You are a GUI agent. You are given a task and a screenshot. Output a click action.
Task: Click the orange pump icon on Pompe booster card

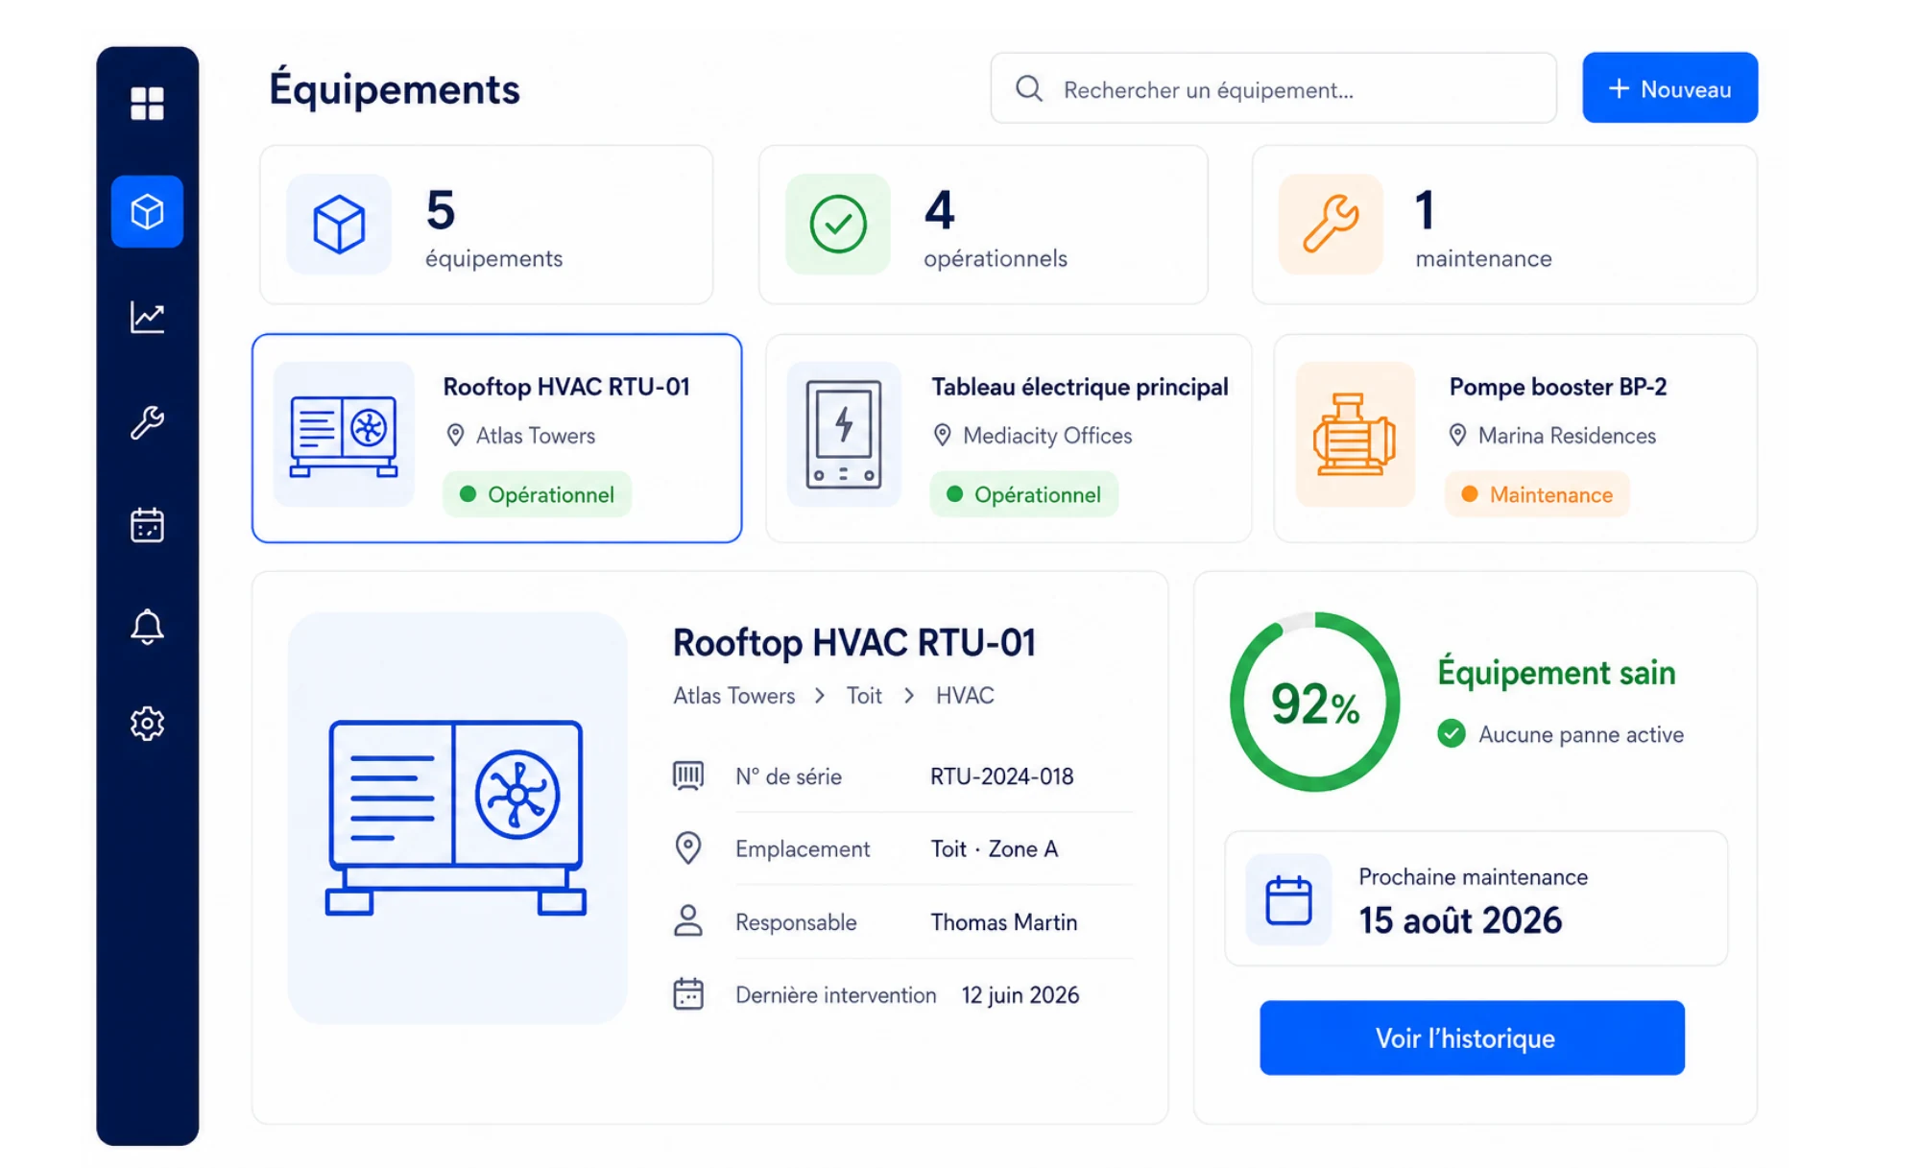[1355, 435]
